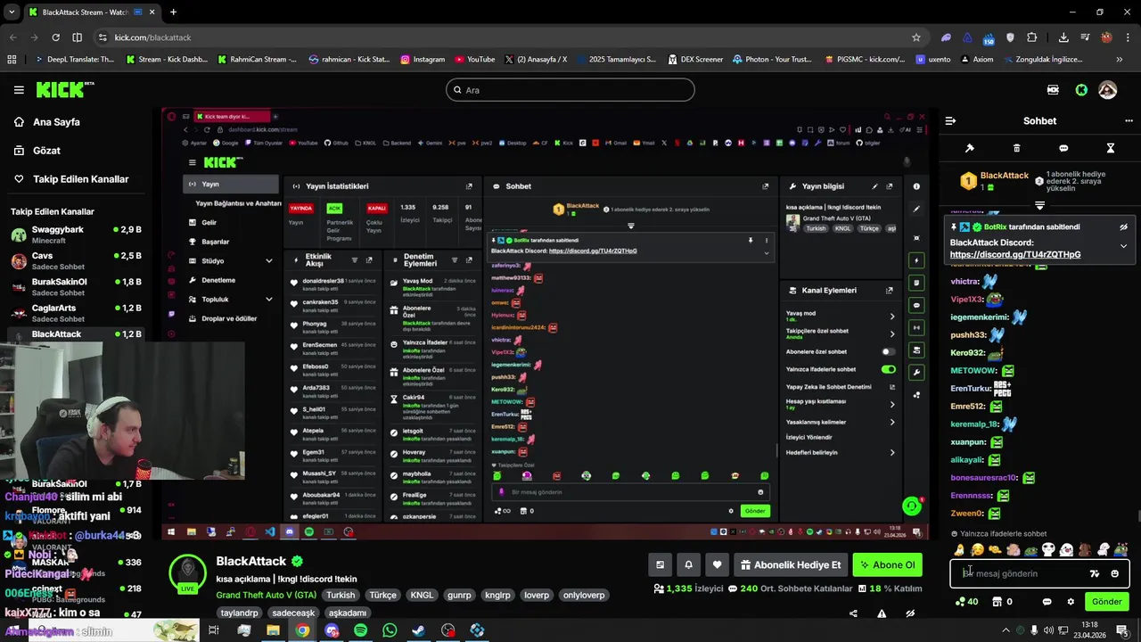The width and height of the screenshot is (1141, 642).
Task: Open the BlackAttack Discord link in pinned message
Action: pyautogui.click(x=1015, y=254)
